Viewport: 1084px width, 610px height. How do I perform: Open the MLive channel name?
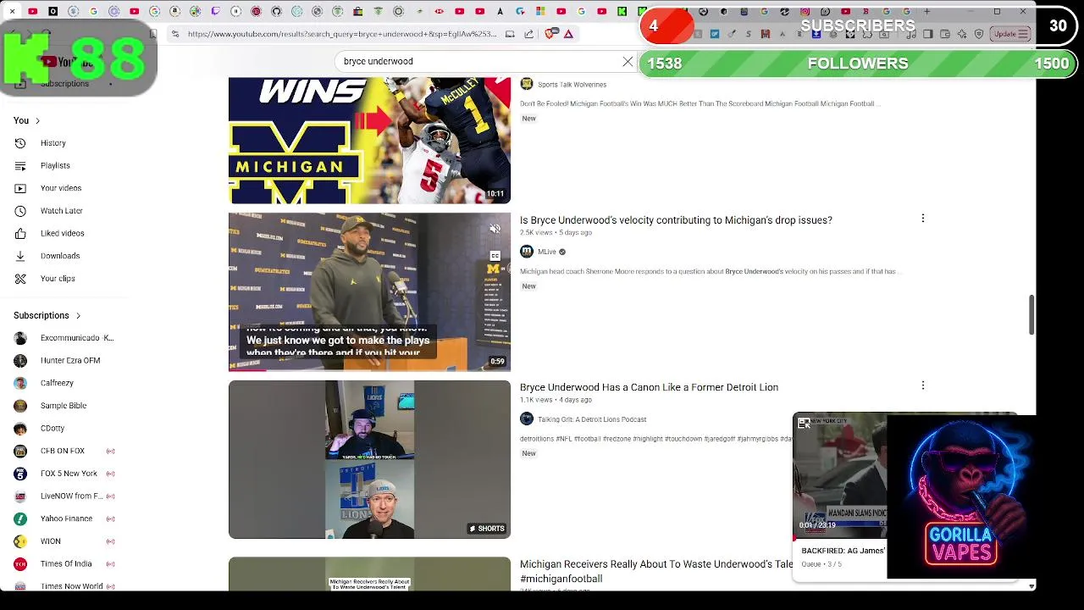click(547, 252)
